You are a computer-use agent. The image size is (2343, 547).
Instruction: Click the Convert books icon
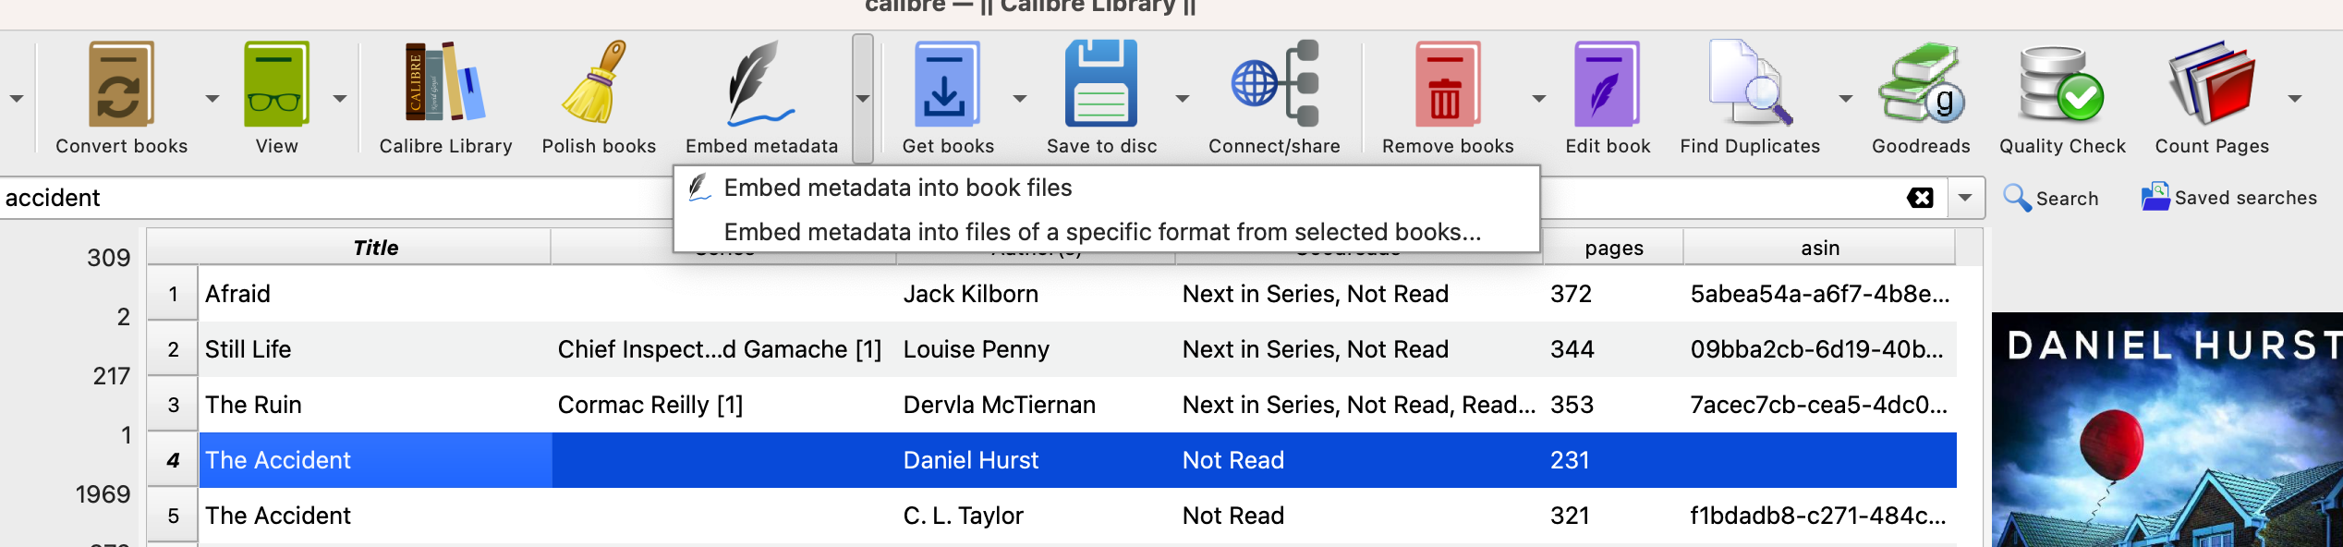[x=121, y=85]
